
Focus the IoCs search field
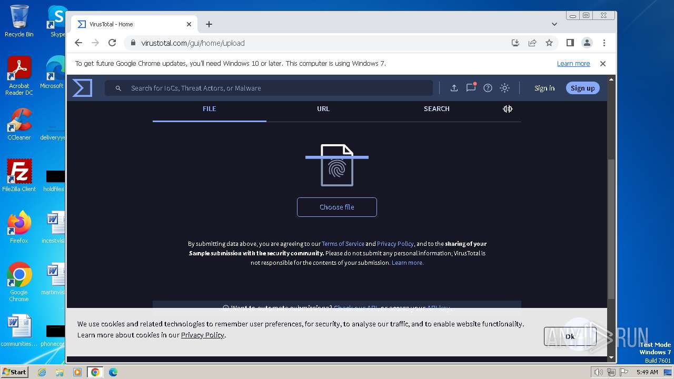pyautogui.click(x=269, y=88)
